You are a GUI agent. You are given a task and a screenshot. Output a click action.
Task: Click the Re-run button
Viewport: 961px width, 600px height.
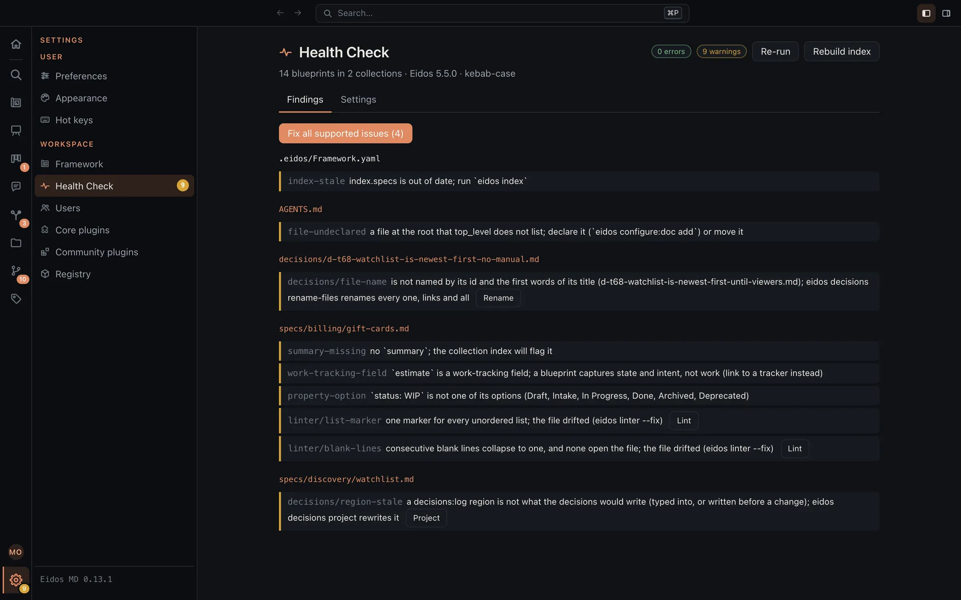[775, 52]
